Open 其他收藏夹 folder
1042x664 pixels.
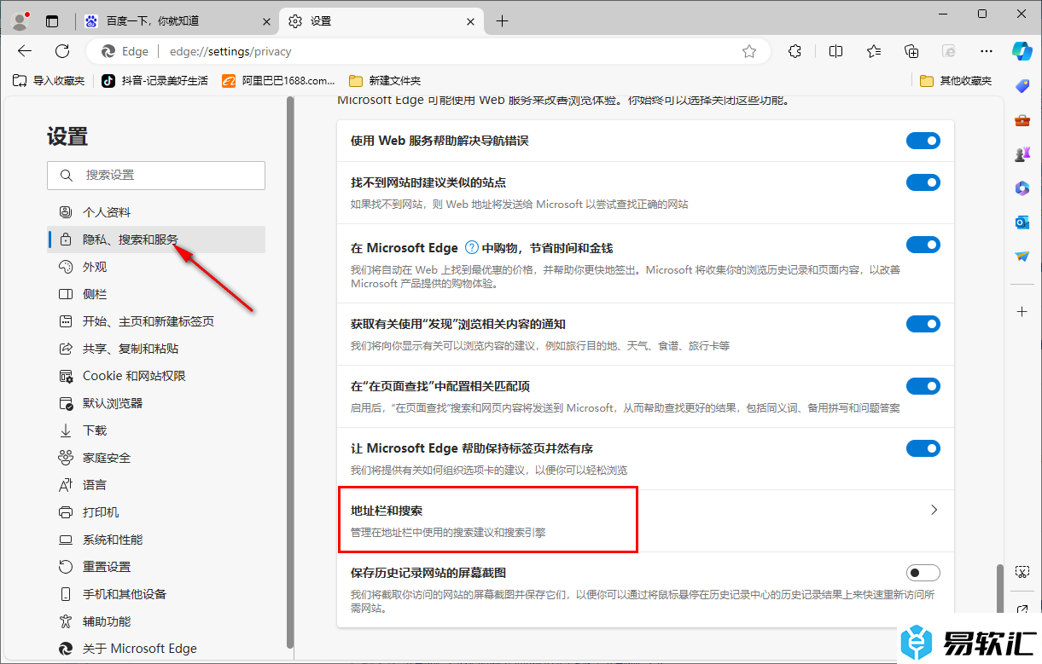957,81
